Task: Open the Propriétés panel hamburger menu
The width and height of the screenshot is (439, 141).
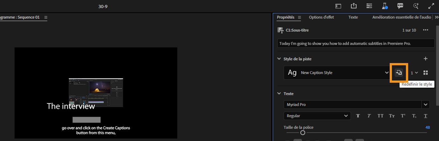Action: pyautogui.click(x=299, y=17)
